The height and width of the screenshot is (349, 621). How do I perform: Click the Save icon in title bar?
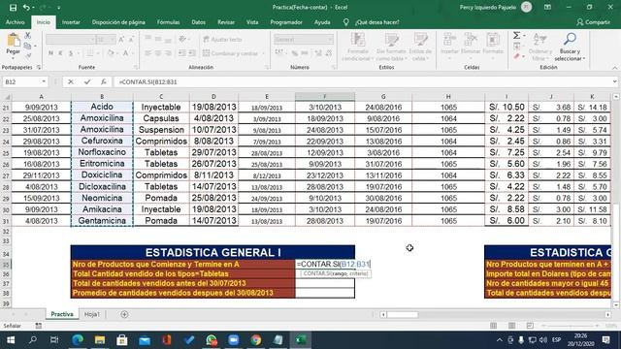click(13, 7)
